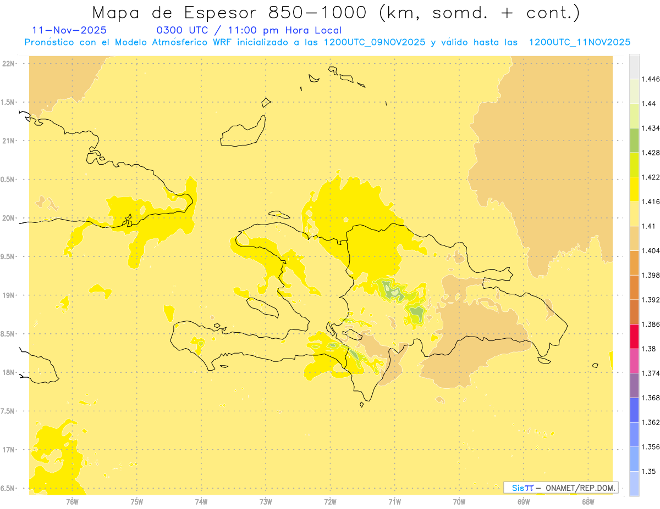
Task: Click colorbar value label '1.416'
Action: tap(652, 202)
